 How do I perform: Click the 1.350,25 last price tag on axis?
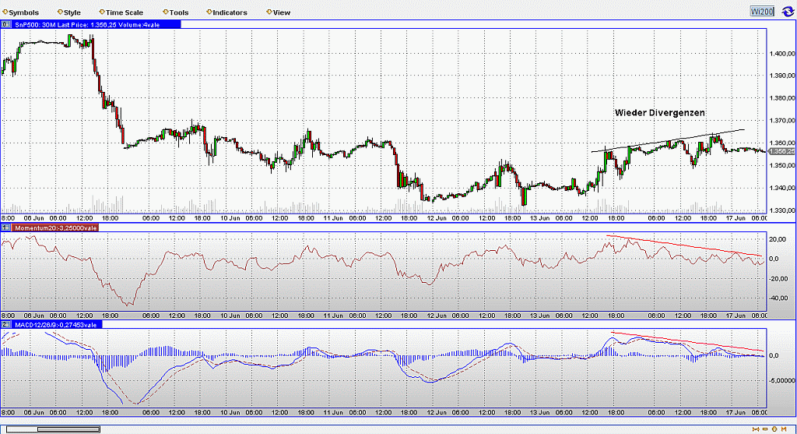coord(781,152)
